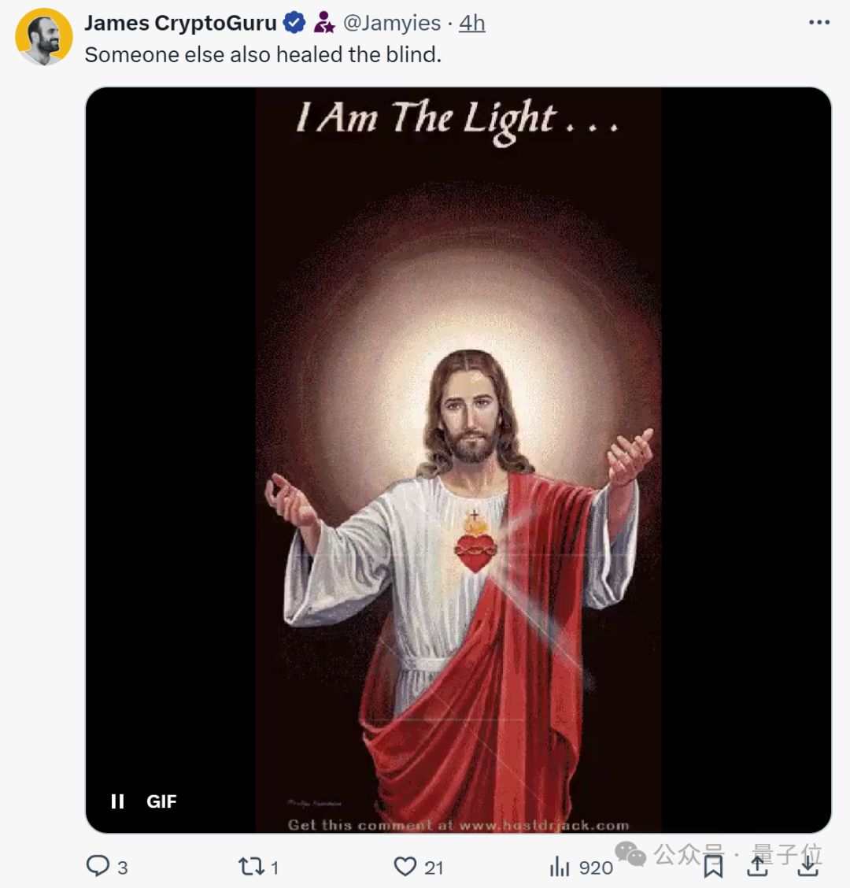Open the @Jamyies handle link
850x888 pixels.
click(x=392, y=23)
